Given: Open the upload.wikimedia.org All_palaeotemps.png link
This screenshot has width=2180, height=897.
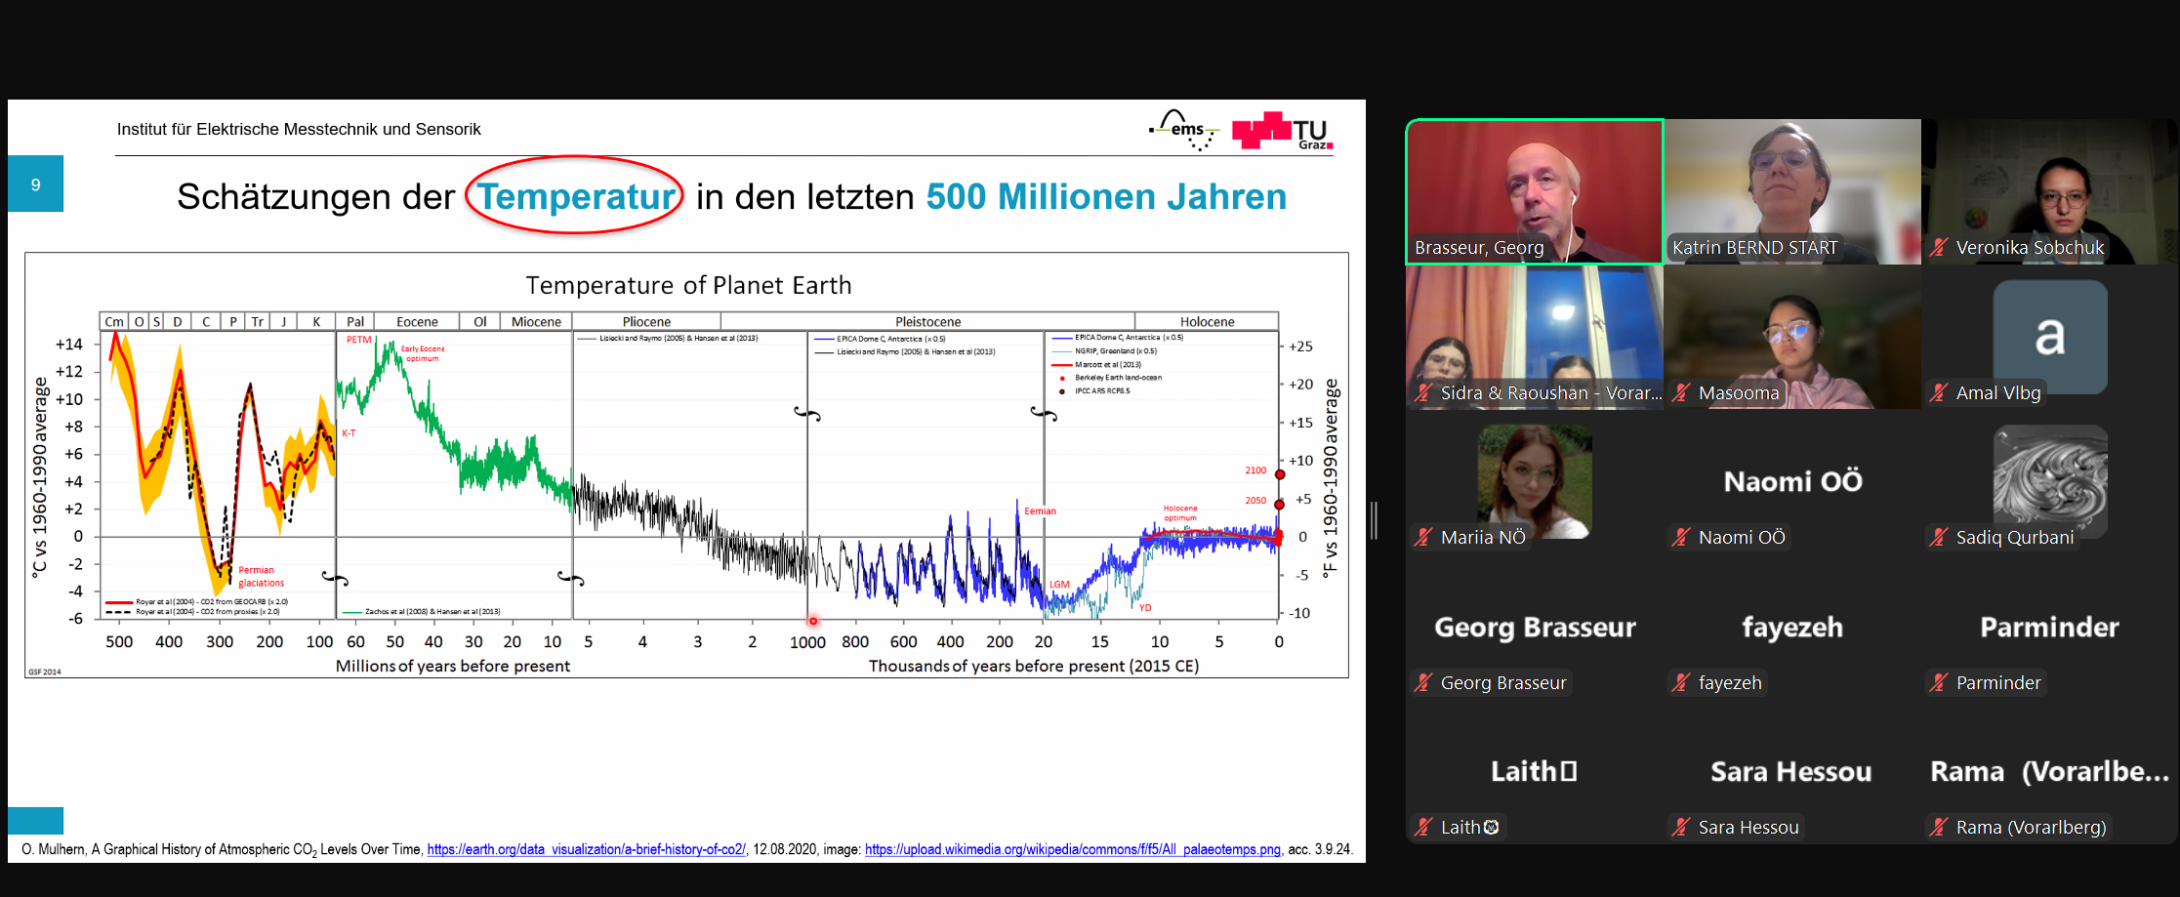Looking at the screenshot, I should (x=1073, y=849).
